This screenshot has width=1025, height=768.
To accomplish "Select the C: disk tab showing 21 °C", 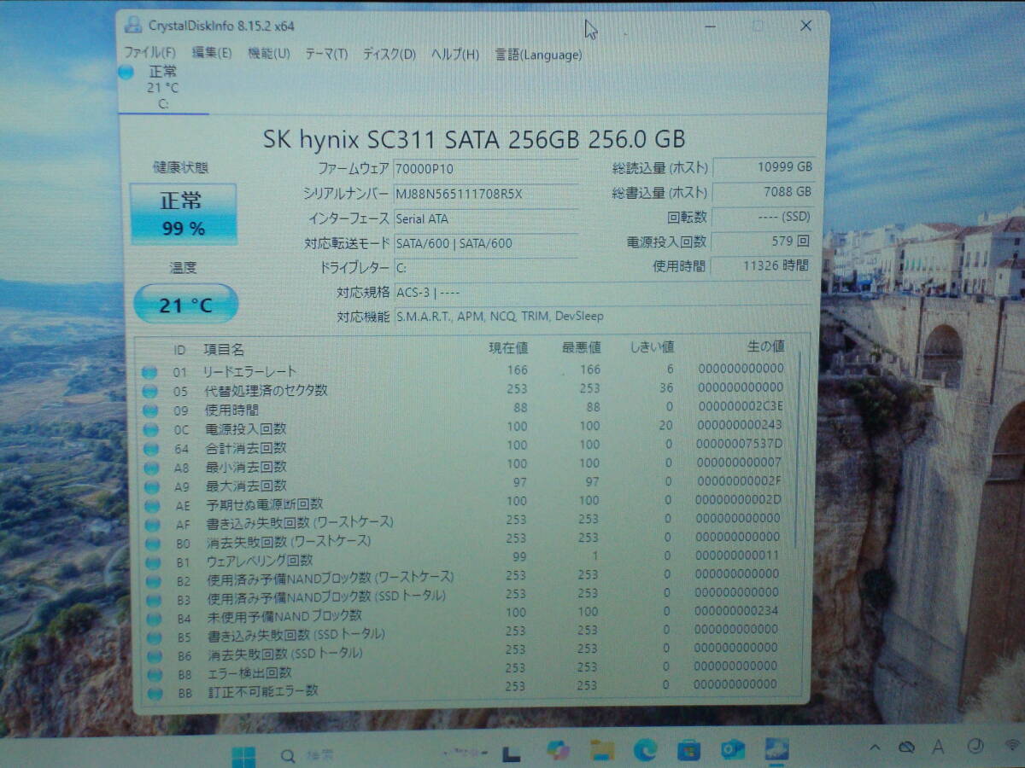I will [x=163, y=87].
